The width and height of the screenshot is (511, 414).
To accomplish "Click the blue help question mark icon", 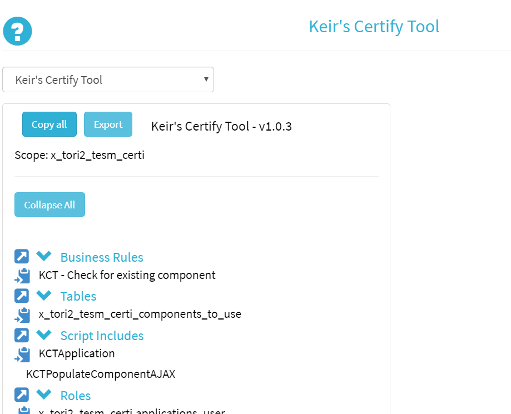I will (x=17, y=31).
